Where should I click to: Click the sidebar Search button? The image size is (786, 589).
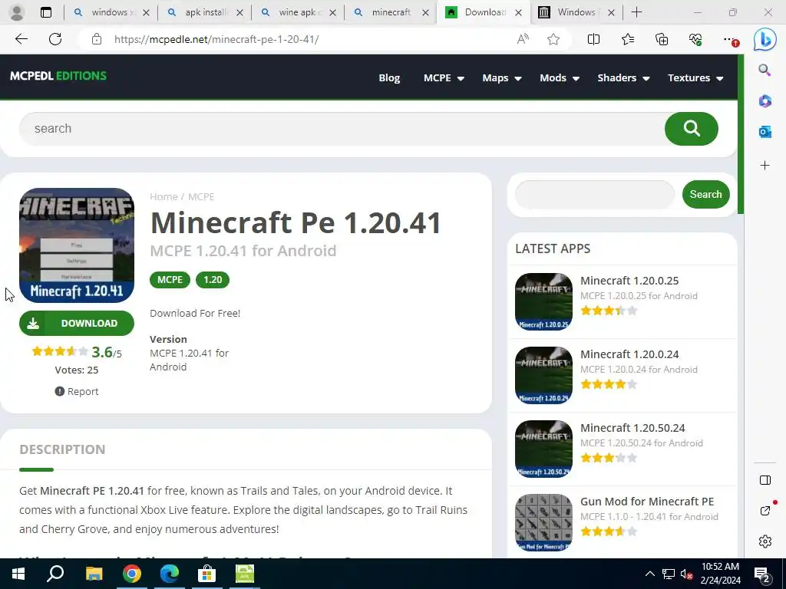(706, 194)
